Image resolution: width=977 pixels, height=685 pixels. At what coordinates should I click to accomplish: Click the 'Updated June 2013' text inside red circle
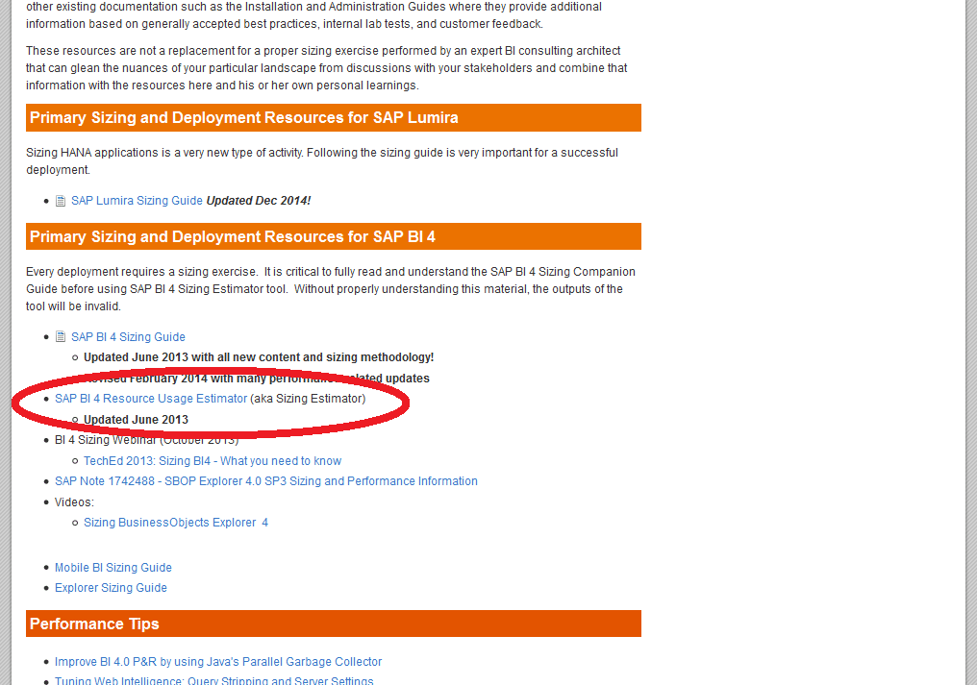(136, 420)
